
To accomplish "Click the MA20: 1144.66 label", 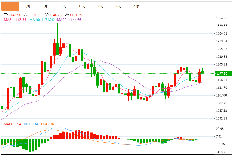I will 69,20.
